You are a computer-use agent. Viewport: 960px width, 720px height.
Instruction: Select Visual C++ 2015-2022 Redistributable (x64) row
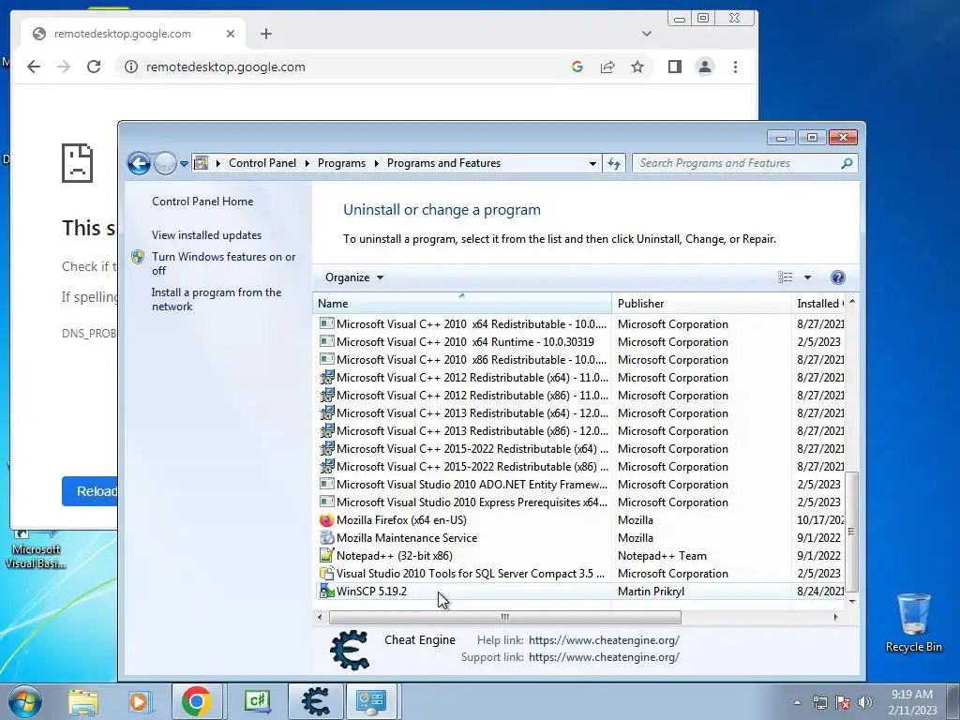pyautogui.click(x=580, y=448)
